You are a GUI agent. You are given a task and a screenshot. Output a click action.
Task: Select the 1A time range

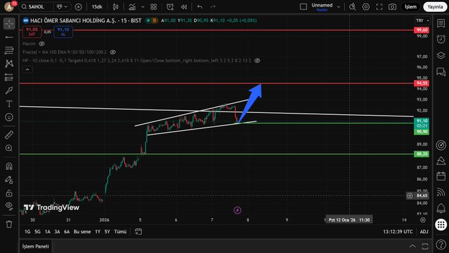tap(48, 231)
